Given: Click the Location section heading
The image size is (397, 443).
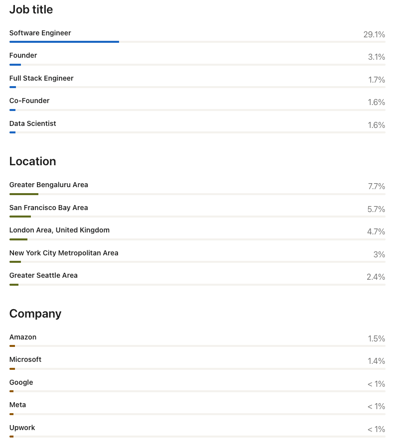Looking at the screenshot, I should [32, 161].
